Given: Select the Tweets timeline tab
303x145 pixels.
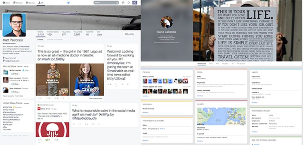Looking at the screenshot, I should coord(40,40).
